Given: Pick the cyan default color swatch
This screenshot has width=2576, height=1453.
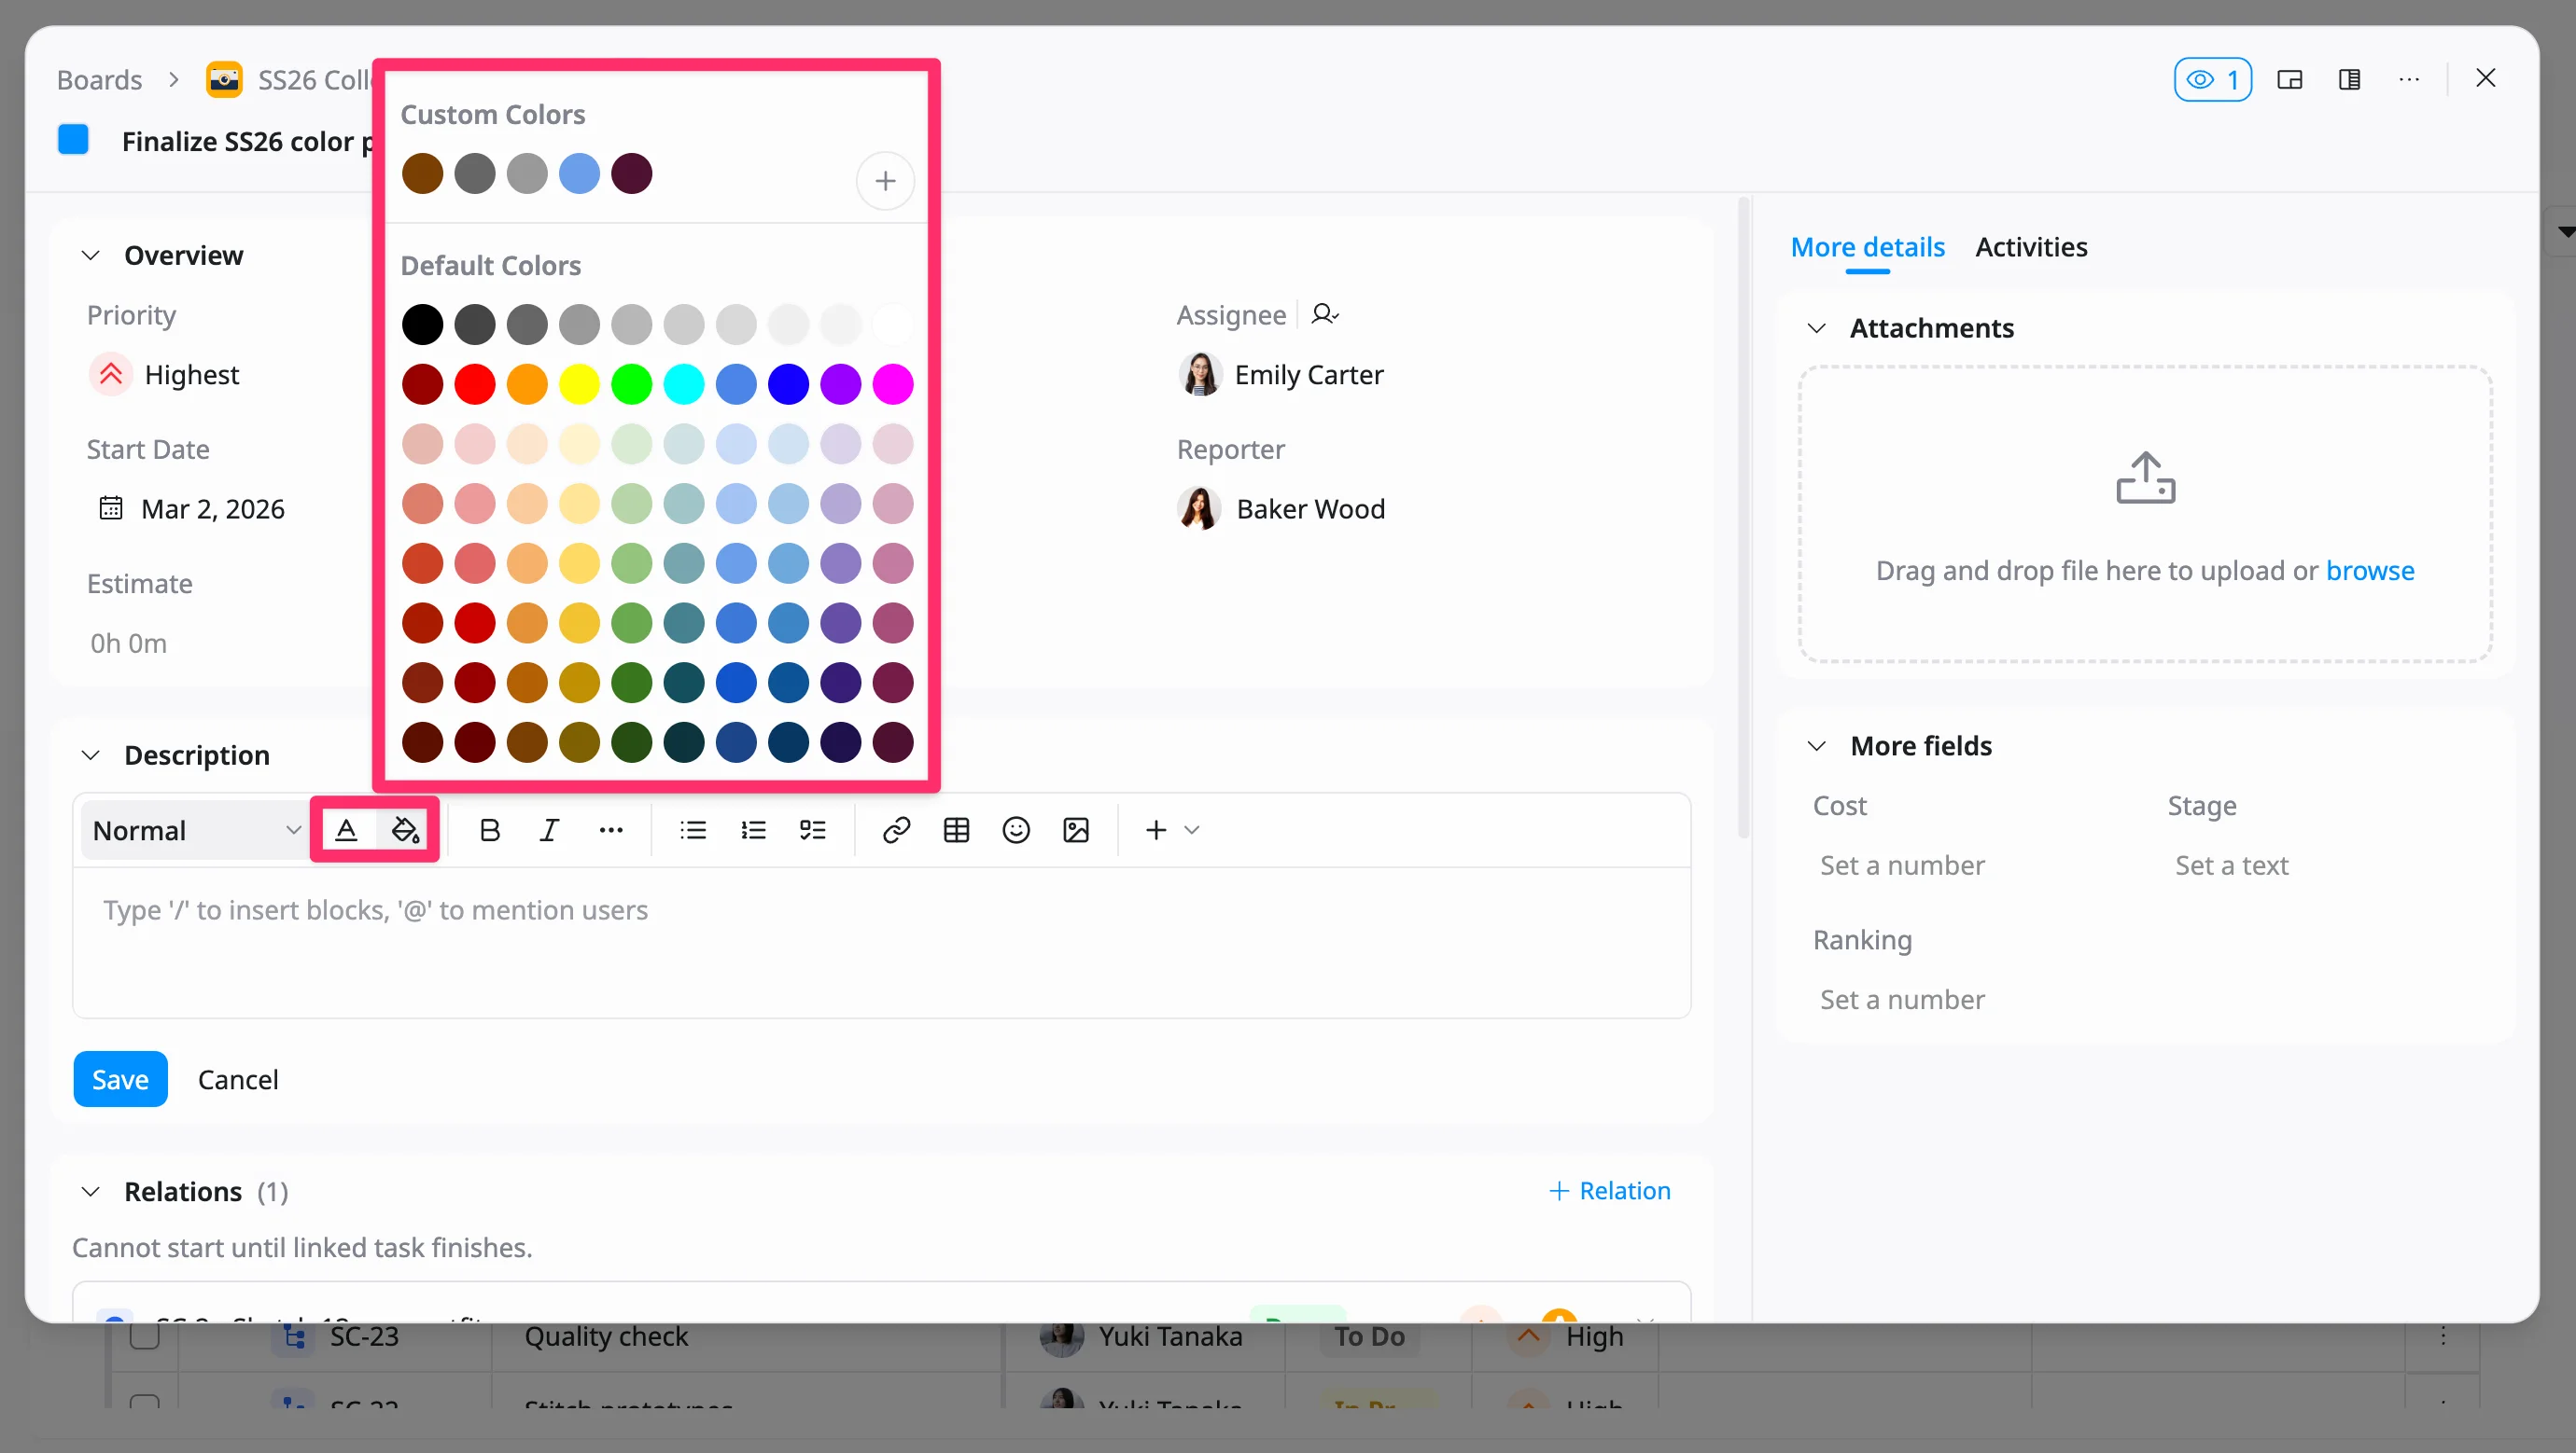Looking at the screenshot, I should coord(683,383).
